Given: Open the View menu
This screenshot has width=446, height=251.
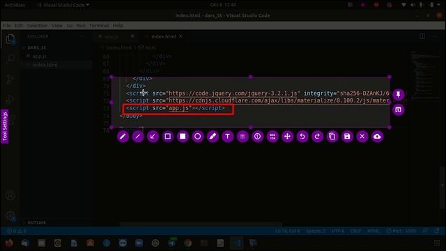Looking at the screenshot, I should coord(57,26).
